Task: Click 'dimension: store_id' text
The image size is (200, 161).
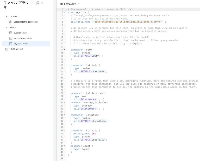Action: click(x=84, y=130)
